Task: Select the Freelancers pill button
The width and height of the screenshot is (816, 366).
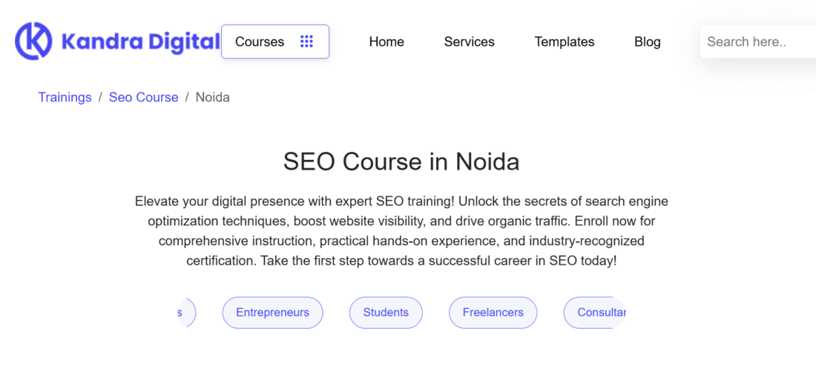Action: point(493,313)
